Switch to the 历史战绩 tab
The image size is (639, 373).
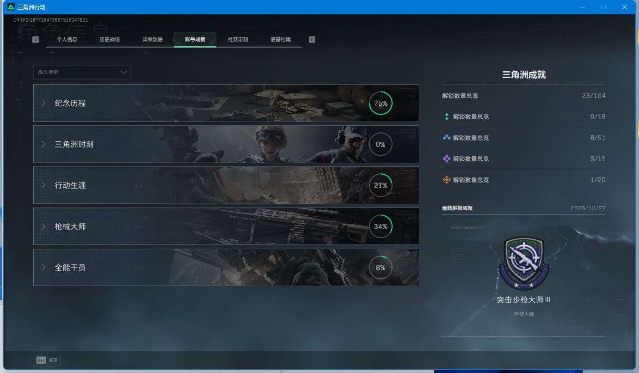110,40
